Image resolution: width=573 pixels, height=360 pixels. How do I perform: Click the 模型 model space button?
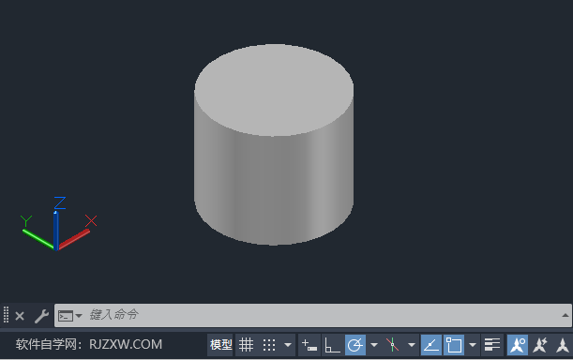pyautogui.click(x=220, y=345)
